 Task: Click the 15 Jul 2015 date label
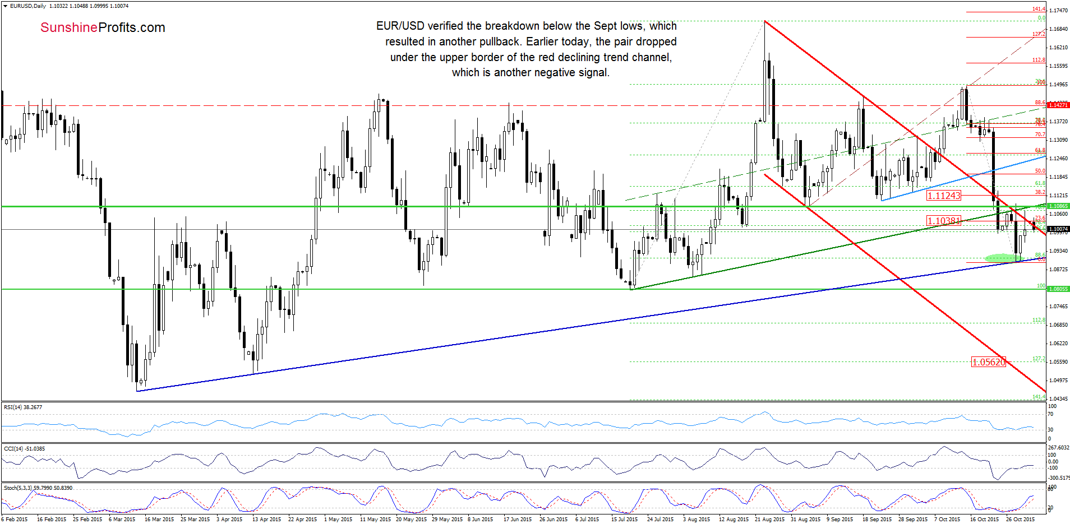click(624, 519)
